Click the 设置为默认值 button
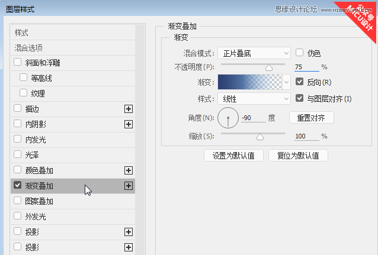 pyautogui.click(x=233, y=156)
